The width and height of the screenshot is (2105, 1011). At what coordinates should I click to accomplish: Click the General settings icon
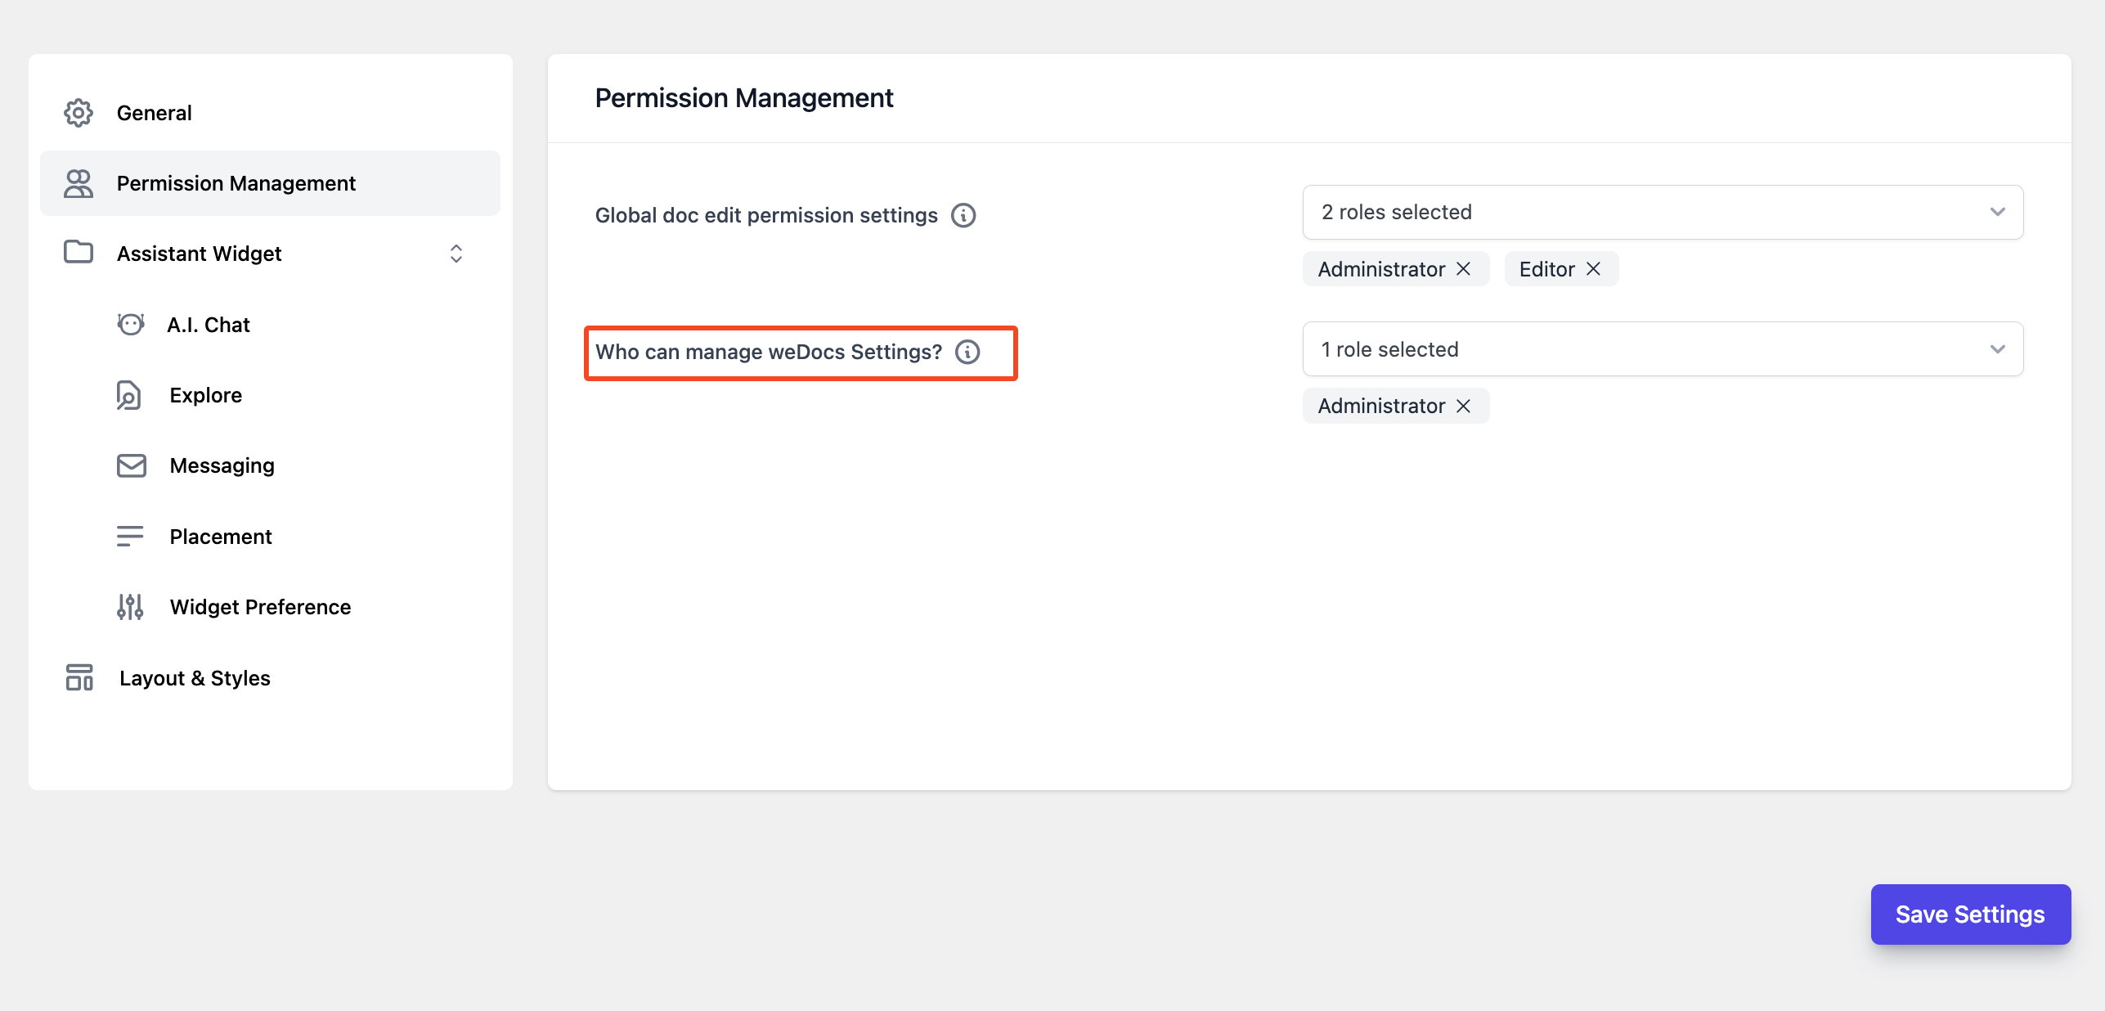pos(78,111)
